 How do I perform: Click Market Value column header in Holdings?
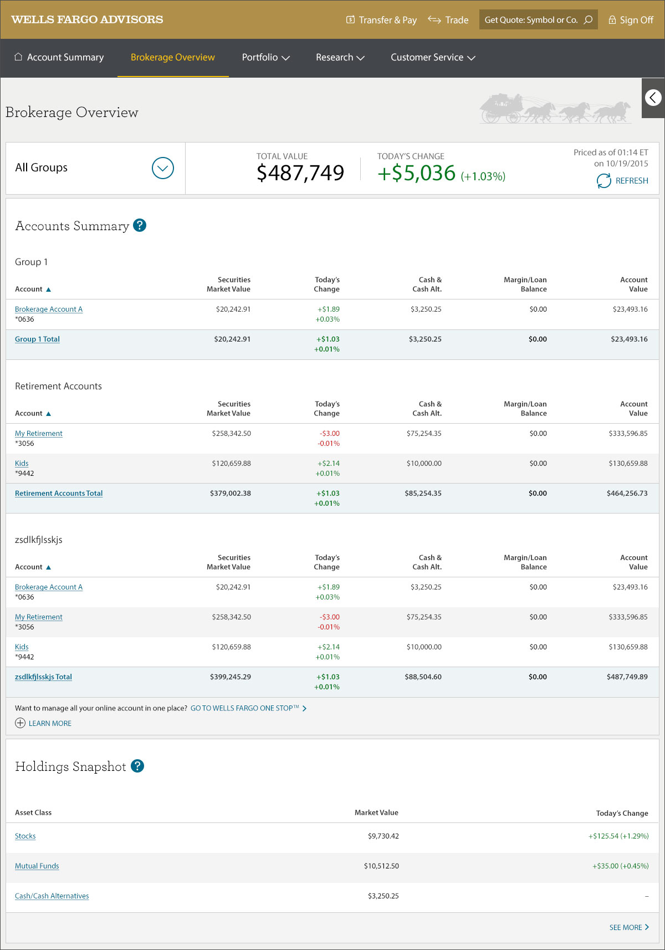[x=376, y=813]
